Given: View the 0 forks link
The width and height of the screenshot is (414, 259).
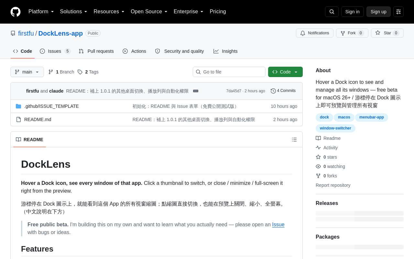Looking at the screenshot, I should pyautogui.click(x=326, y=176).
